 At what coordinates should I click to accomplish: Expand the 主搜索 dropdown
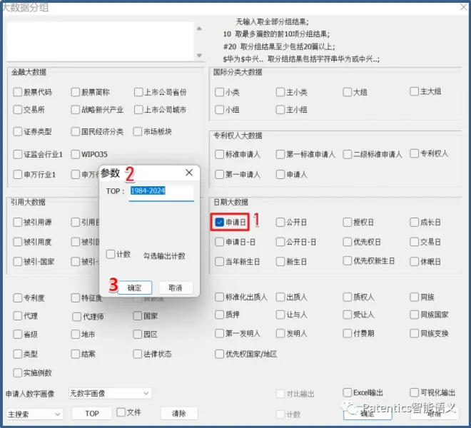click(35, 414)
